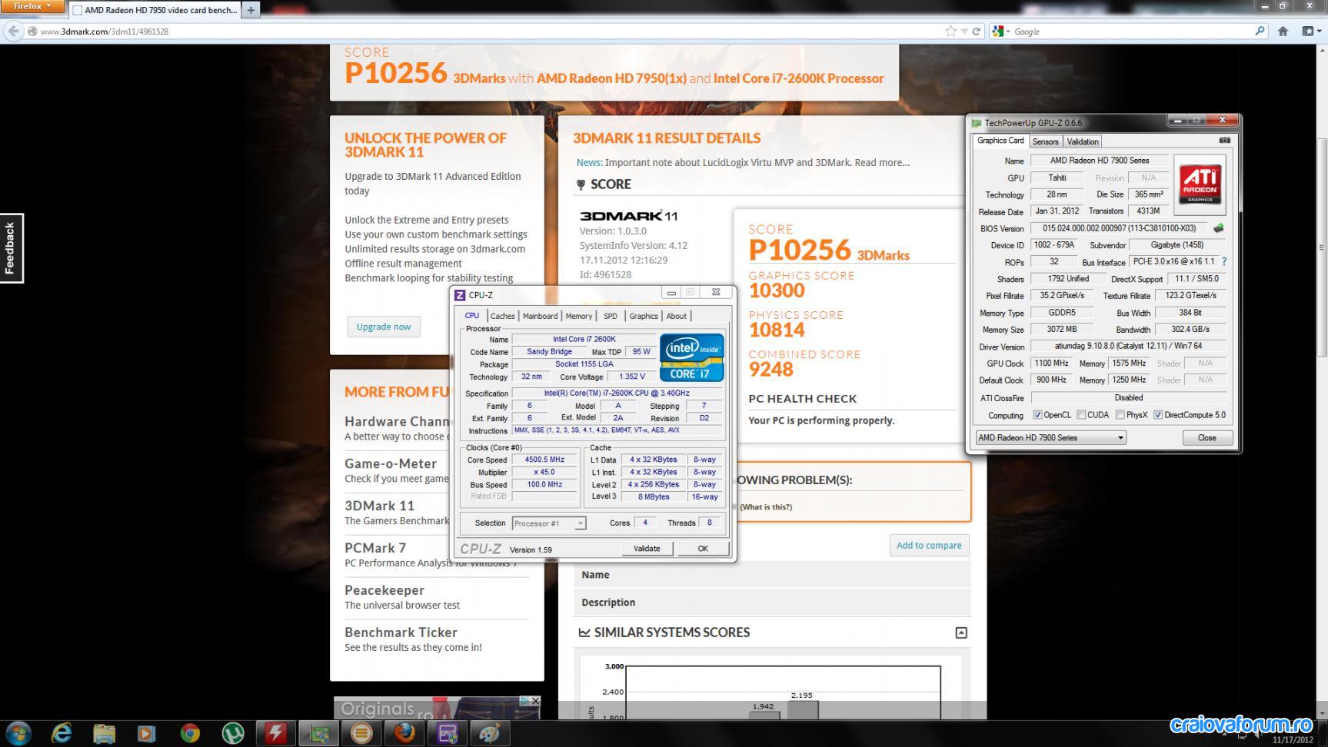1328x747 pixels.
Task: Click the GPU-Z BIOS save chip icon
Action: (x=1218, y=228)
